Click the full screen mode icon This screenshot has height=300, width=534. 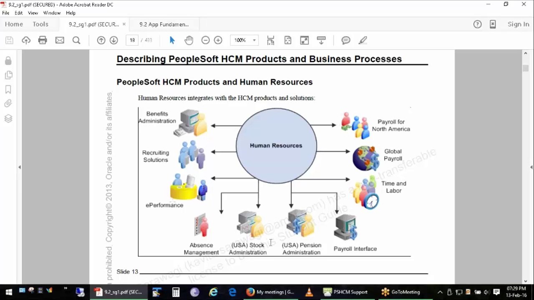click(305, 40)
